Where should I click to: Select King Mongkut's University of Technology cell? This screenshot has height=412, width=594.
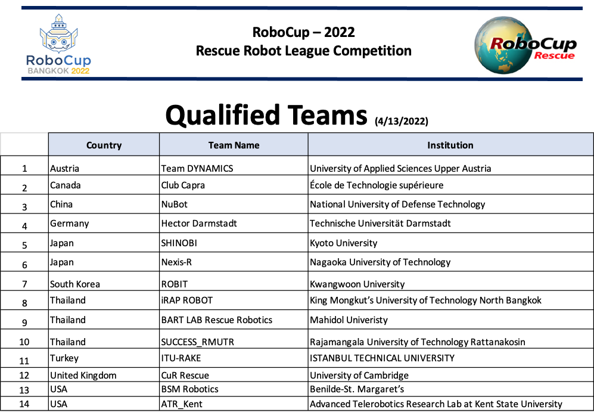point(450,300)
